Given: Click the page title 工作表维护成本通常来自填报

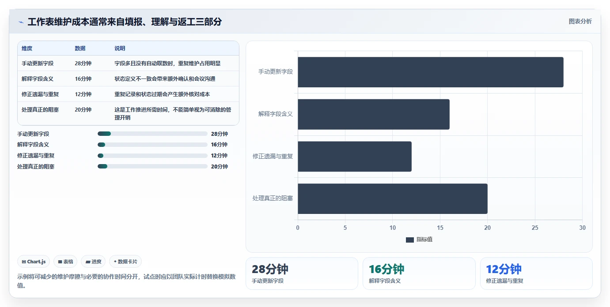Looking at the screenshot, I should coord(125,22).
